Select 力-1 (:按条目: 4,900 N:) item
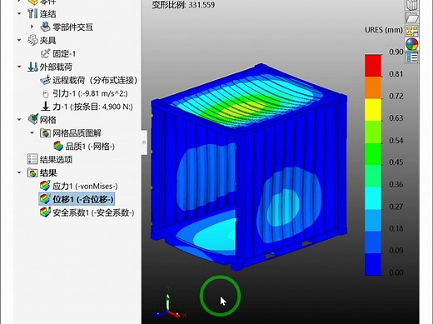The image size is (433, 324). coord(92,107)
